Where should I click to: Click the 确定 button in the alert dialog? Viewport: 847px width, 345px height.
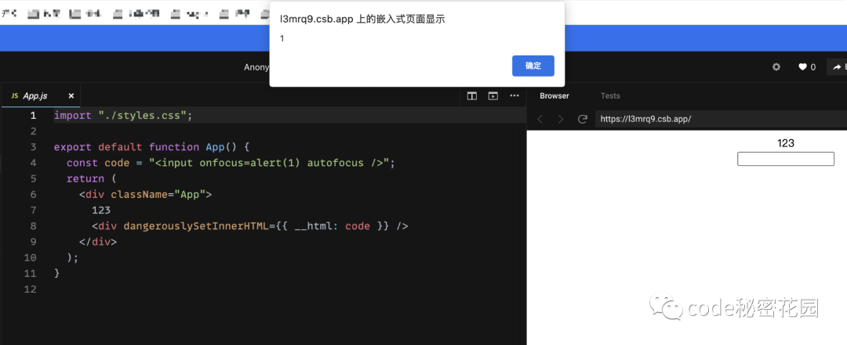tap(533, 66)
